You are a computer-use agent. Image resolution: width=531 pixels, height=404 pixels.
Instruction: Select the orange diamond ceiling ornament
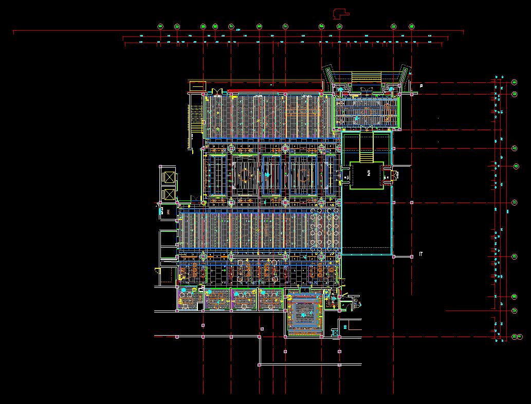244,175
